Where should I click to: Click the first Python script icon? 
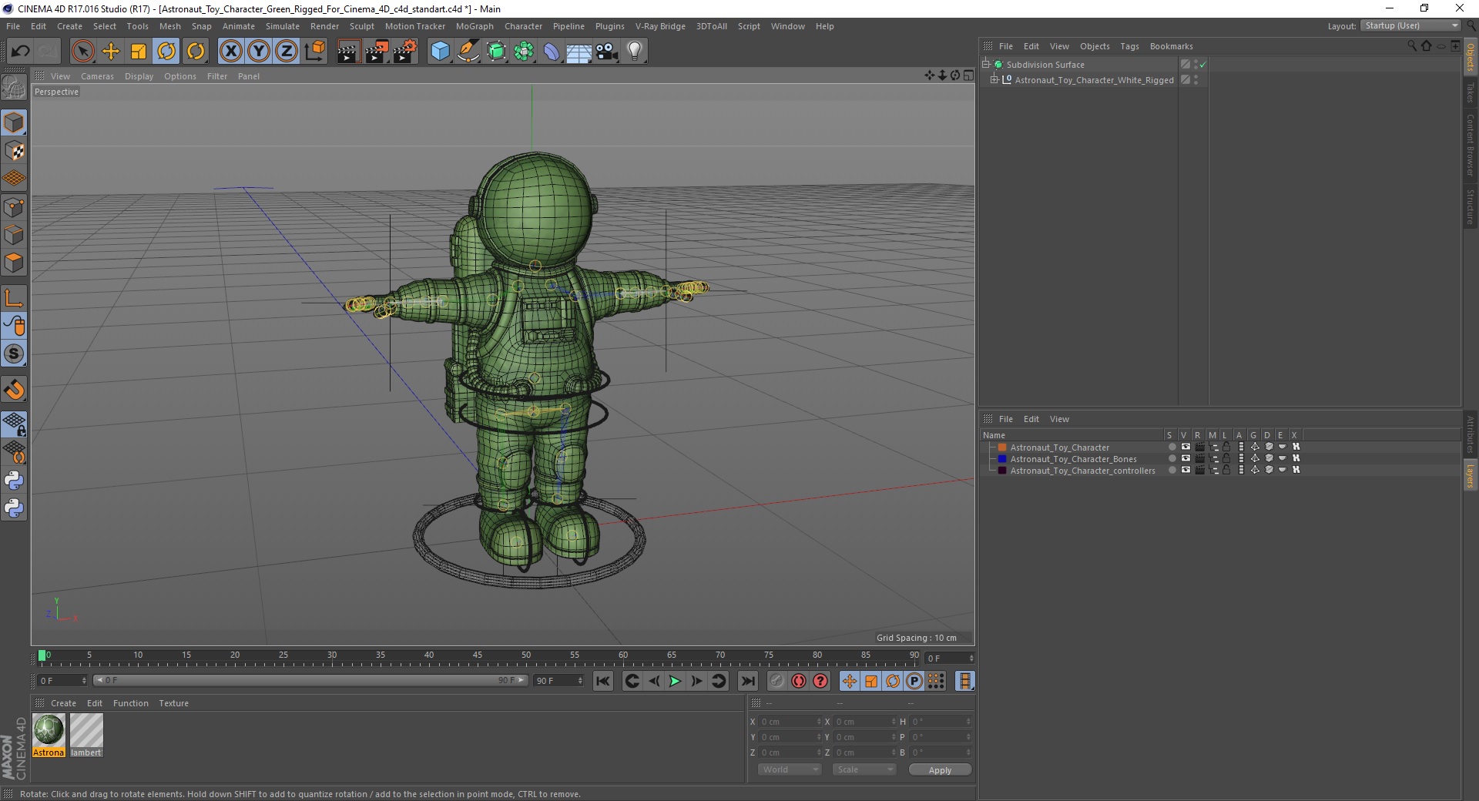14,481
